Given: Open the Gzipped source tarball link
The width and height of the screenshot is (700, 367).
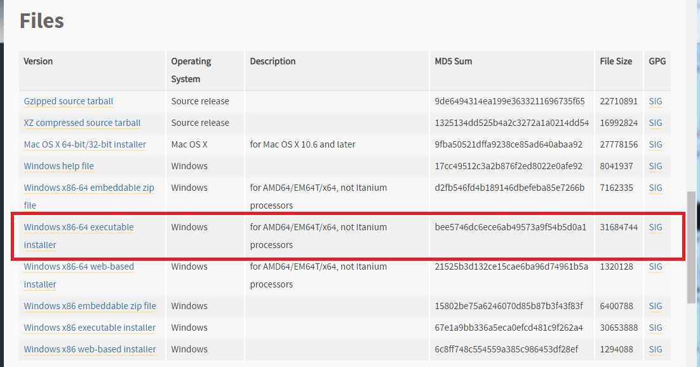Looking at the screenshot, I should (69, 102).
